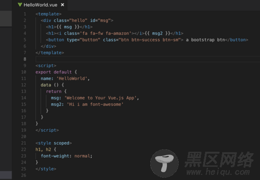Click the 'Welcome to Your Vue.js App' string
260x180 pixels.
(x=100, y=98)
